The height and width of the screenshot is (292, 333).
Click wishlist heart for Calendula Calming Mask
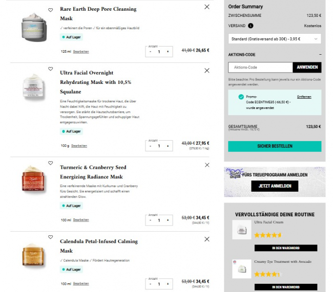pyautogui.click(x=50, y=237)
